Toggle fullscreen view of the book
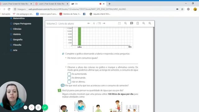Screen dimensions: 199x112 click(119, 23)
